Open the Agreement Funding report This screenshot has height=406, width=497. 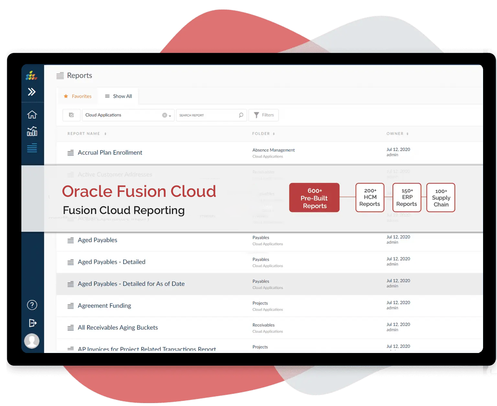coord(105,306)
